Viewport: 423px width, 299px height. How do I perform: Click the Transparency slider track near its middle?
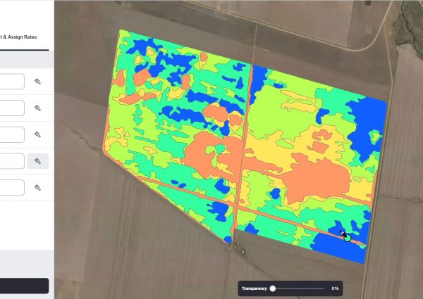coord(298,288)
